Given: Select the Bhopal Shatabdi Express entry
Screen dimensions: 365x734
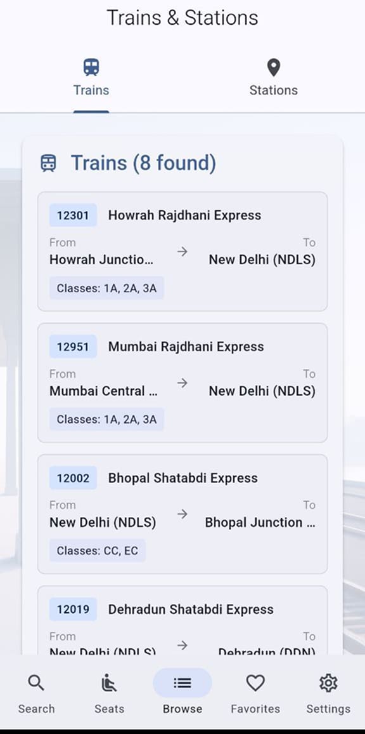Looking at the screenshot, I should click(182, 513).
